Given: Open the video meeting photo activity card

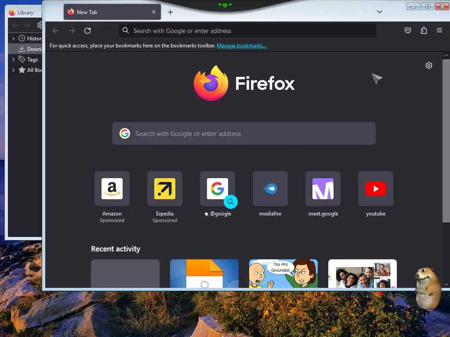Looking at the screenshot, I should point(363,273).
